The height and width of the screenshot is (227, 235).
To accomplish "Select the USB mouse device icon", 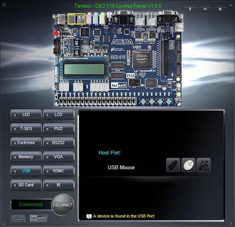I will tap(188, 165).
